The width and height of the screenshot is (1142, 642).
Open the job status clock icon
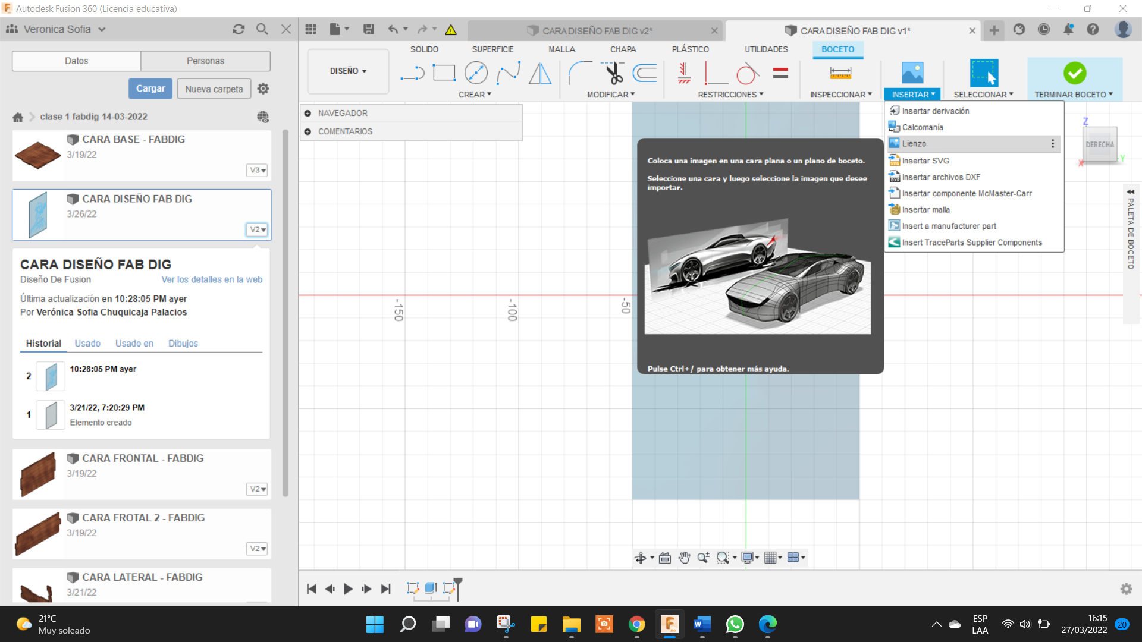click(1044, 29)
